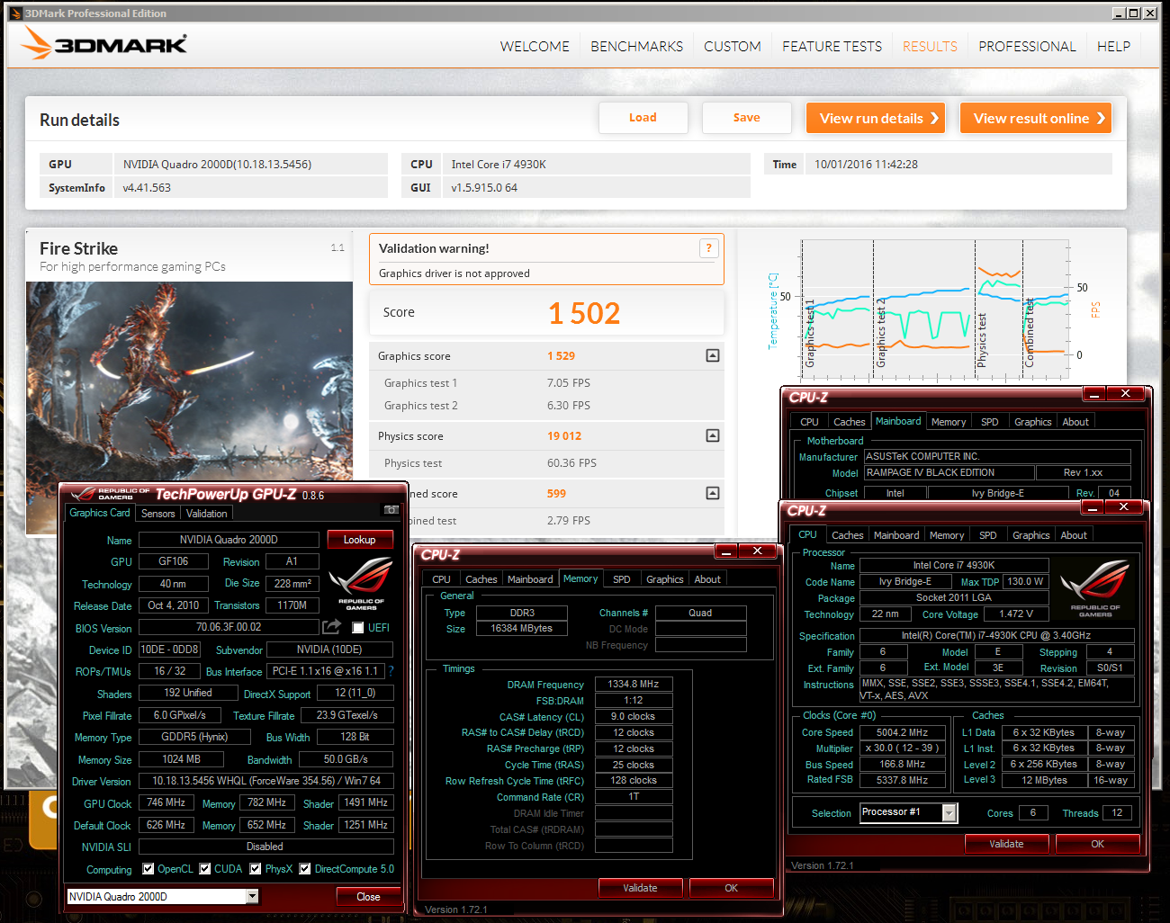Open the GPU selection dropdown in GPU-Z
Screen dimensions: 1170x923
(x=252, y=896)
